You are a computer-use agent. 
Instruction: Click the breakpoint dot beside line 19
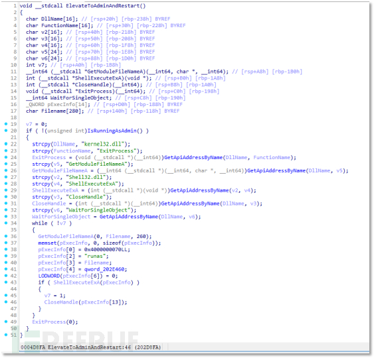click(x=6, y=124)
